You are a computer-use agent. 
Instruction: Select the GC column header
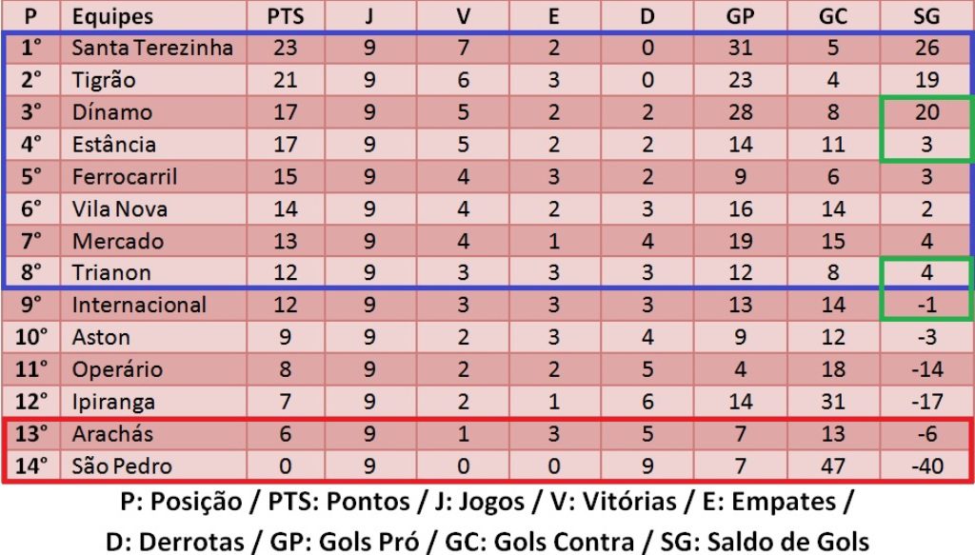pos(832,16)
